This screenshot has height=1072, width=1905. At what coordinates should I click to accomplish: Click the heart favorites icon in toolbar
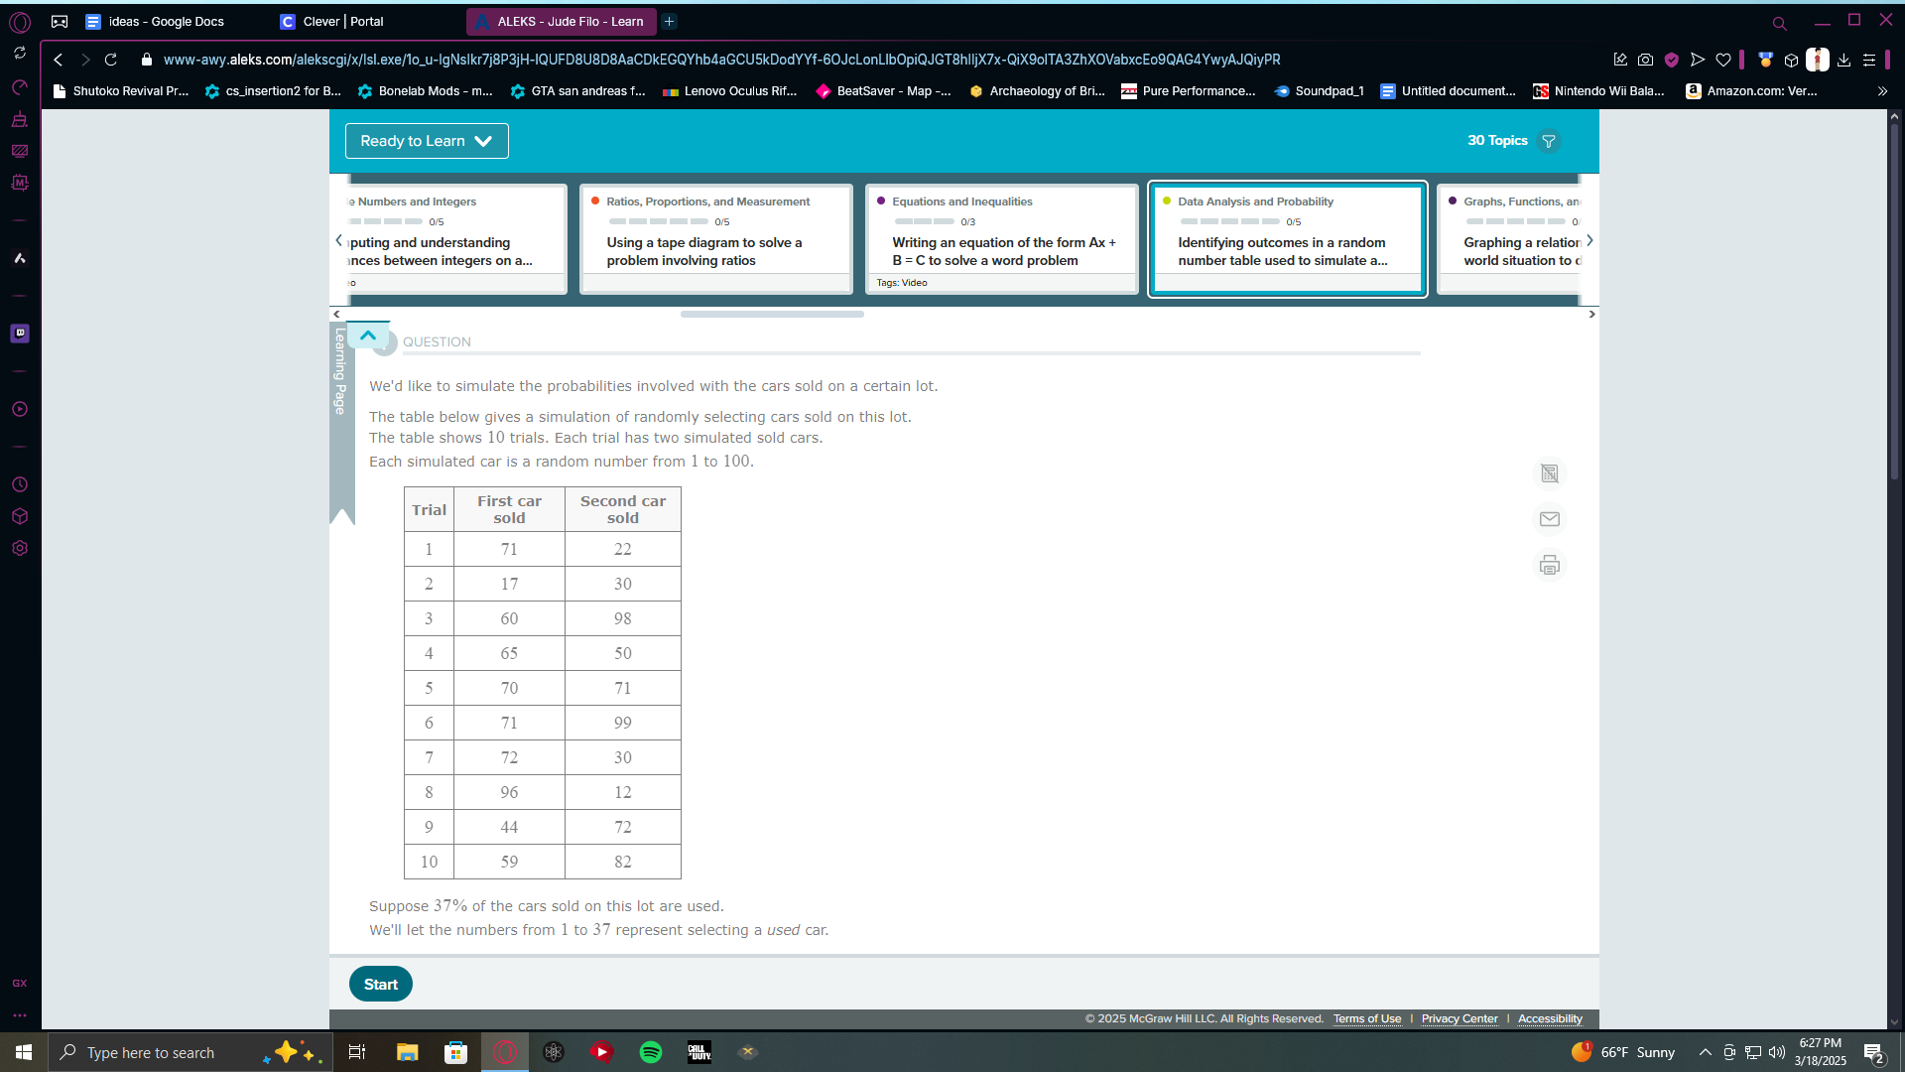coord(1724,60)
